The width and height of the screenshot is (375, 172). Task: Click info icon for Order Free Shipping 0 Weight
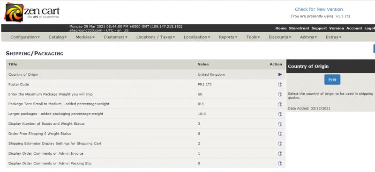pos(280,134)
